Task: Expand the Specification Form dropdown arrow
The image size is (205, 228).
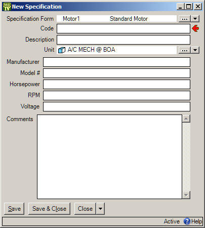Action: pyautogui.click(x=195, y=19)
